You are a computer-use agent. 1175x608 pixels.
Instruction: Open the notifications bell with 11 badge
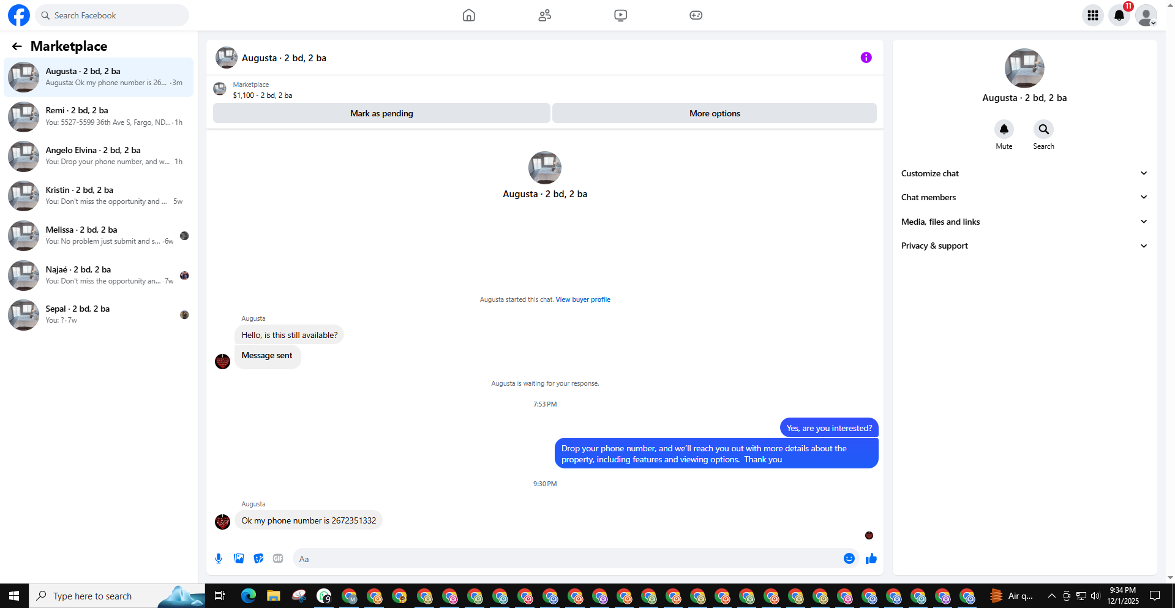tap(1119, 15)
